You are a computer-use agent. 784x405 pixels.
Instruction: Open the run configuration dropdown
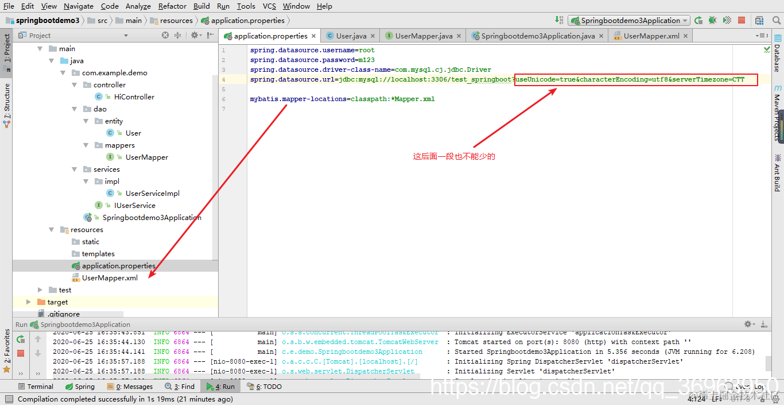click(629, 20)
